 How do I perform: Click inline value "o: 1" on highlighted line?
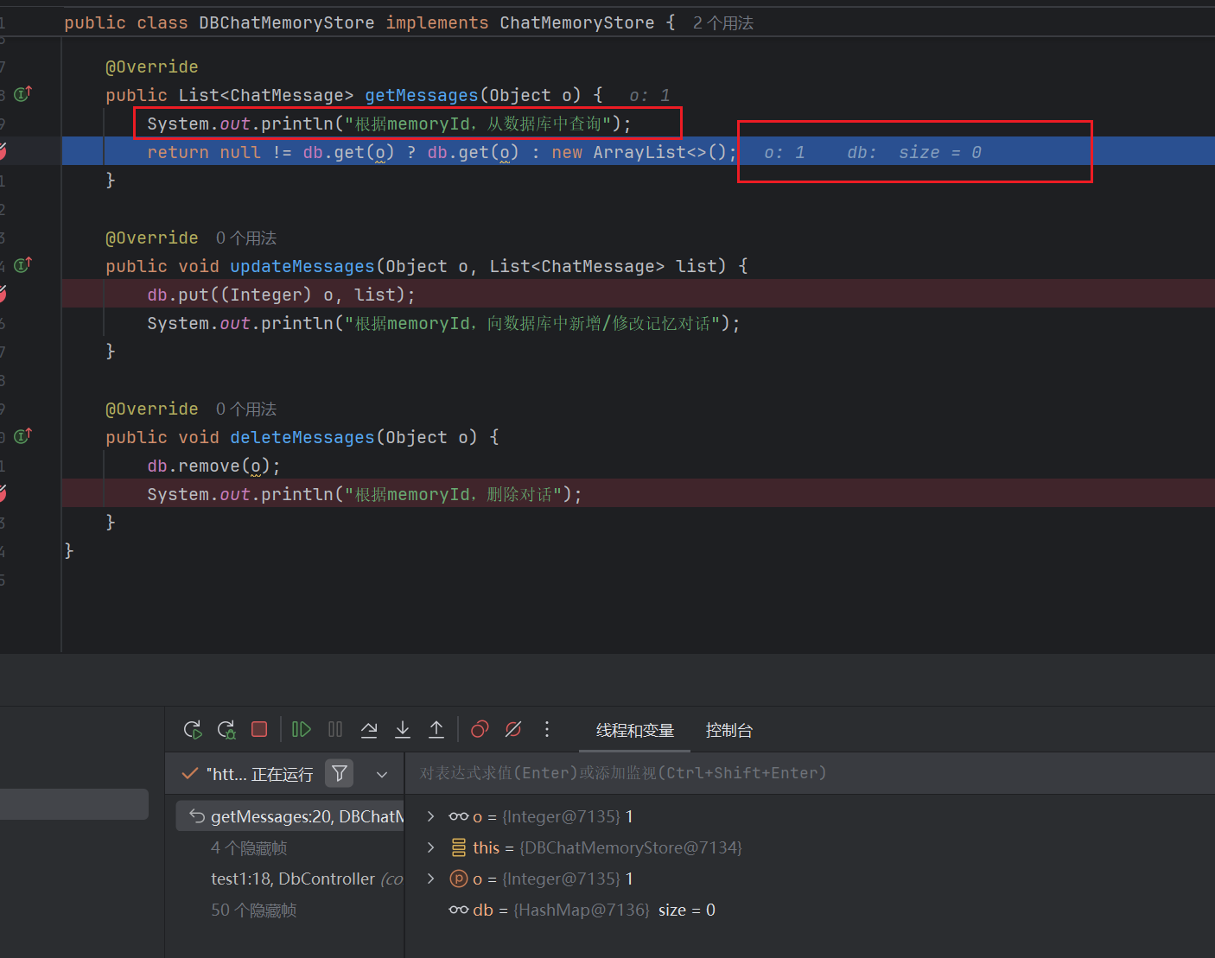coord(785,152)
